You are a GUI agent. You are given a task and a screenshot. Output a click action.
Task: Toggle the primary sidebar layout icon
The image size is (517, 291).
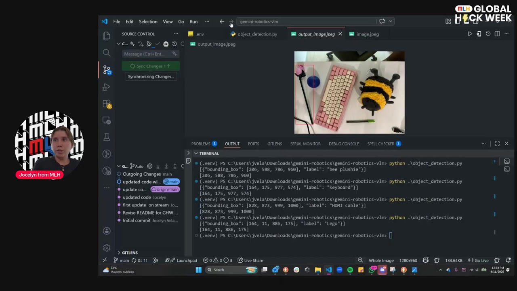pyautogui.click(x=457, y=21)
